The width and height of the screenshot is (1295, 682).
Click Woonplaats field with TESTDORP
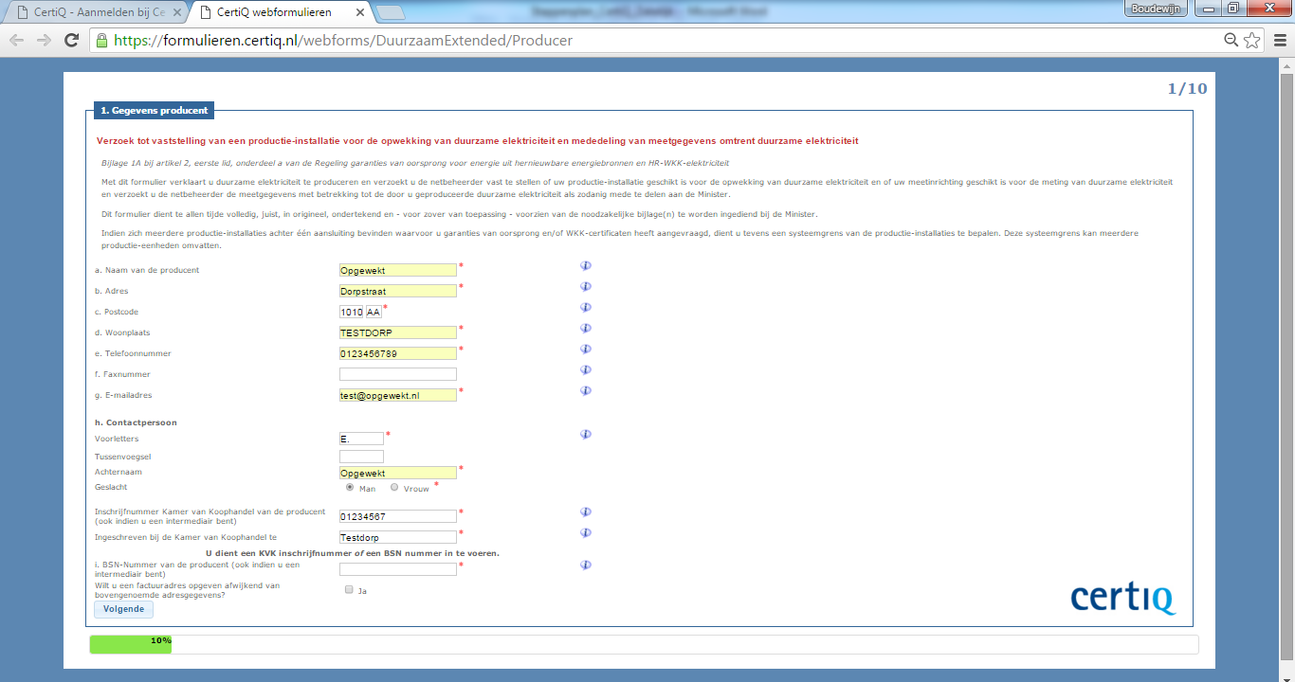click(398, 332)
